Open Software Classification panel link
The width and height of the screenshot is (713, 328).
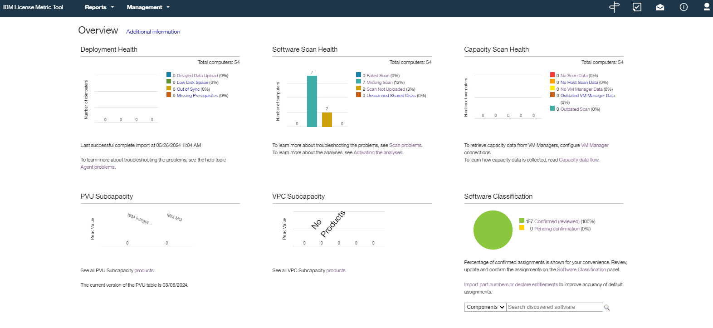pyautogui.click(x=581, y=270)
